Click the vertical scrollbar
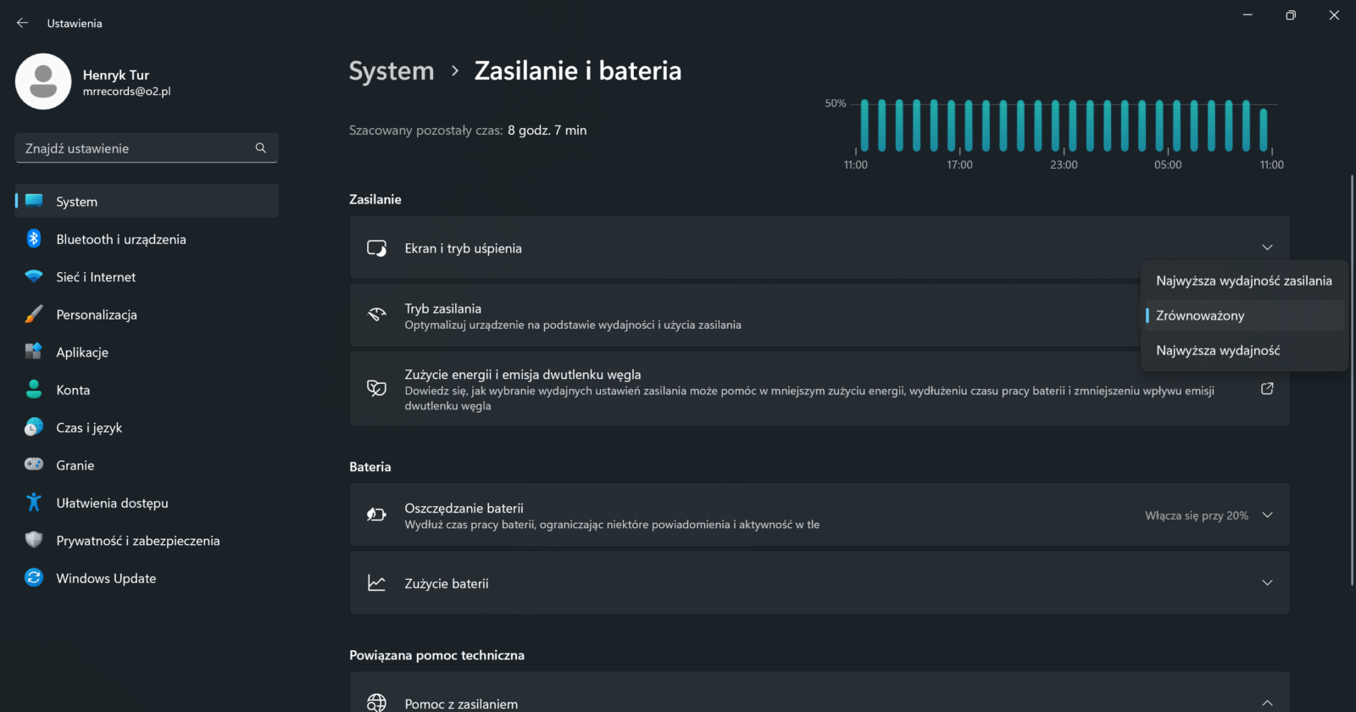Image resolution: width=1356 pixels, height=712 pixels. click(x=1352, y=380)
